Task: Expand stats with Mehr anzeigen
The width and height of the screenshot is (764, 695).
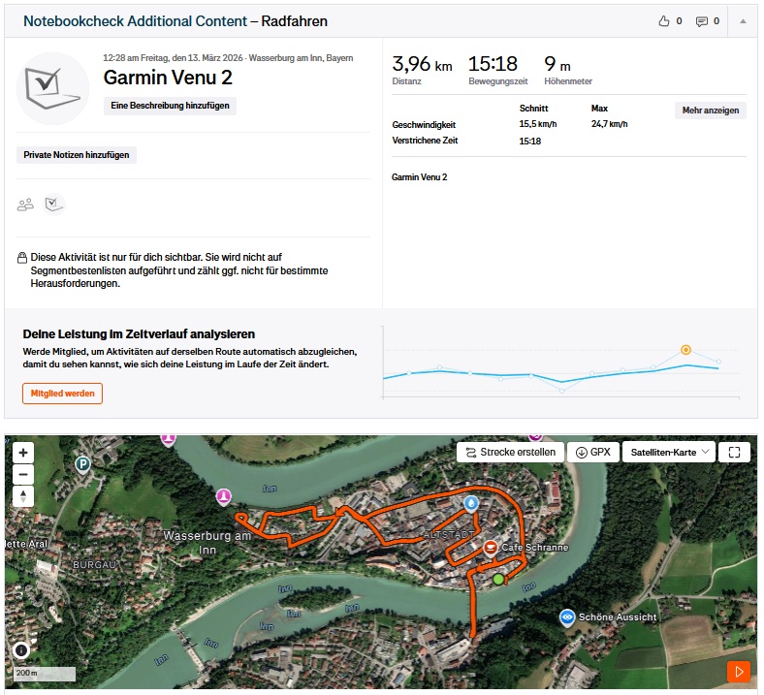Action: coord(710,111)
